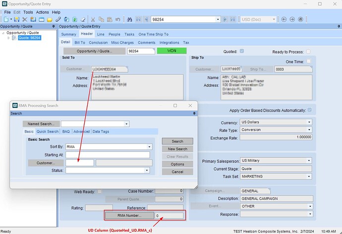342x234 pixels.
Task: Click the paperclip attachment icon
Action: click(58, 19)
